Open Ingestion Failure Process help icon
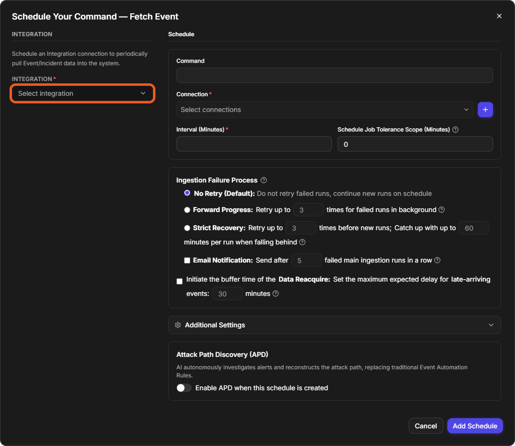Viewport: 515px width, 446px height. 263,180
